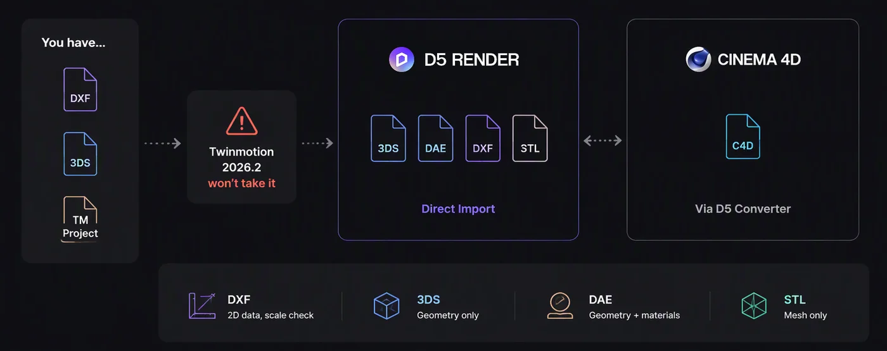Viewport: 887px width, 351px height.
Task: Click the STL mesh legend icon
Action: 754,305
